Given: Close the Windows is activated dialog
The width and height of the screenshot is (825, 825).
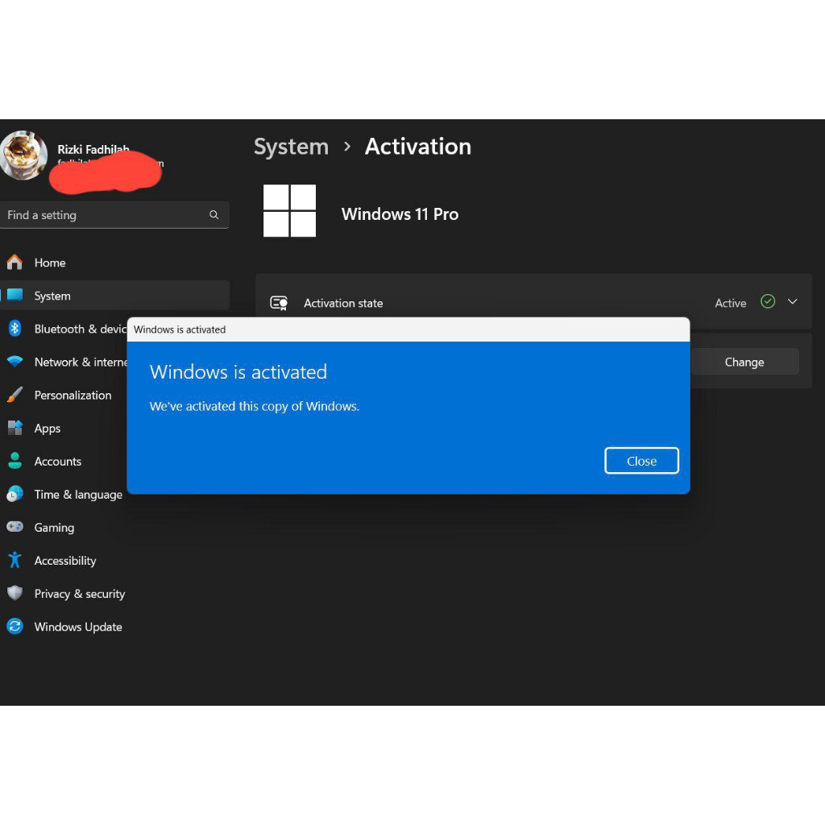Looking at the screenshot, I should 641,461.
